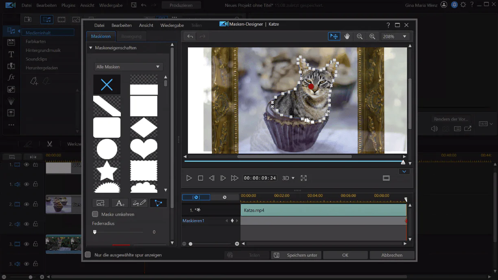
Task: Open the Alle Masken dropdown
Action: coord(128,66)
